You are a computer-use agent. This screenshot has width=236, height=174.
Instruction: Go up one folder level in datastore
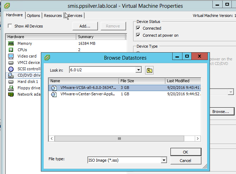149,70
